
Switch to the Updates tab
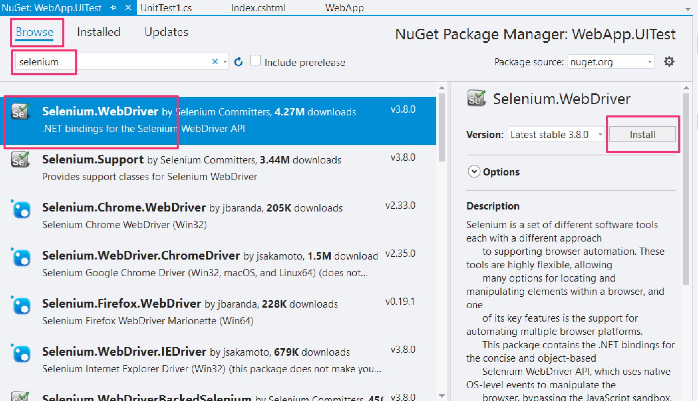tap(166, 32)
